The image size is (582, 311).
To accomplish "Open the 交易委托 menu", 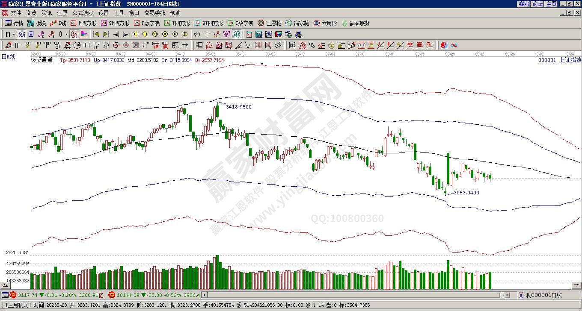I will point(154,13).
